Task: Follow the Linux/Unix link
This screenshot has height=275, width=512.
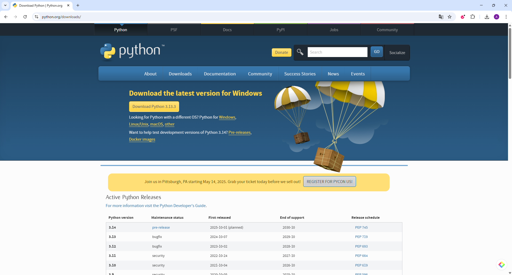Action: tap(139, 124)
